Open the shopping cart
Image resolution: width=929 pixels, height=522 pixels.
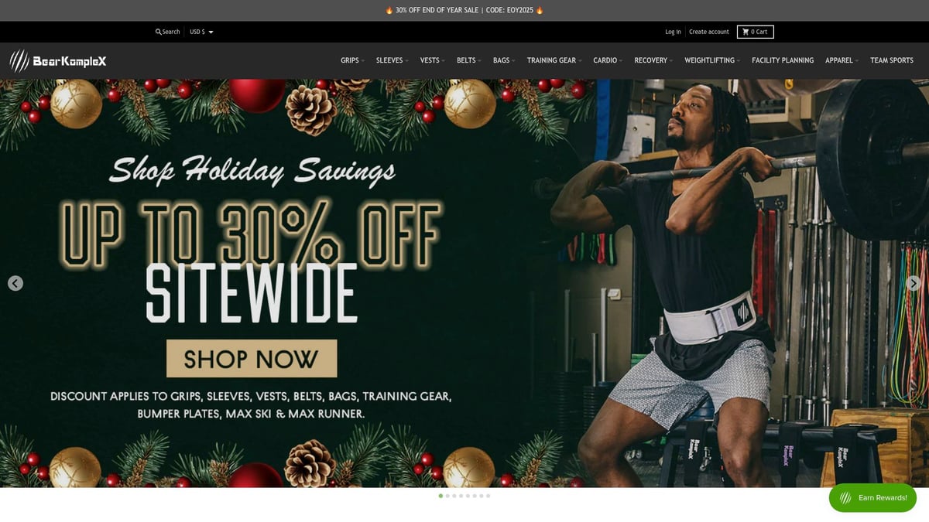[x=755, y=32]
